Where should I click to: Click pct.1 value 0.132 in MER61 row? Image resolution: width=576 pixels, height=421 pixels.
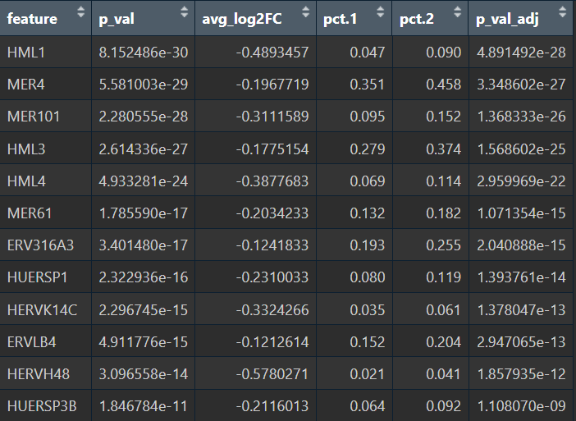tap(368, 213)
